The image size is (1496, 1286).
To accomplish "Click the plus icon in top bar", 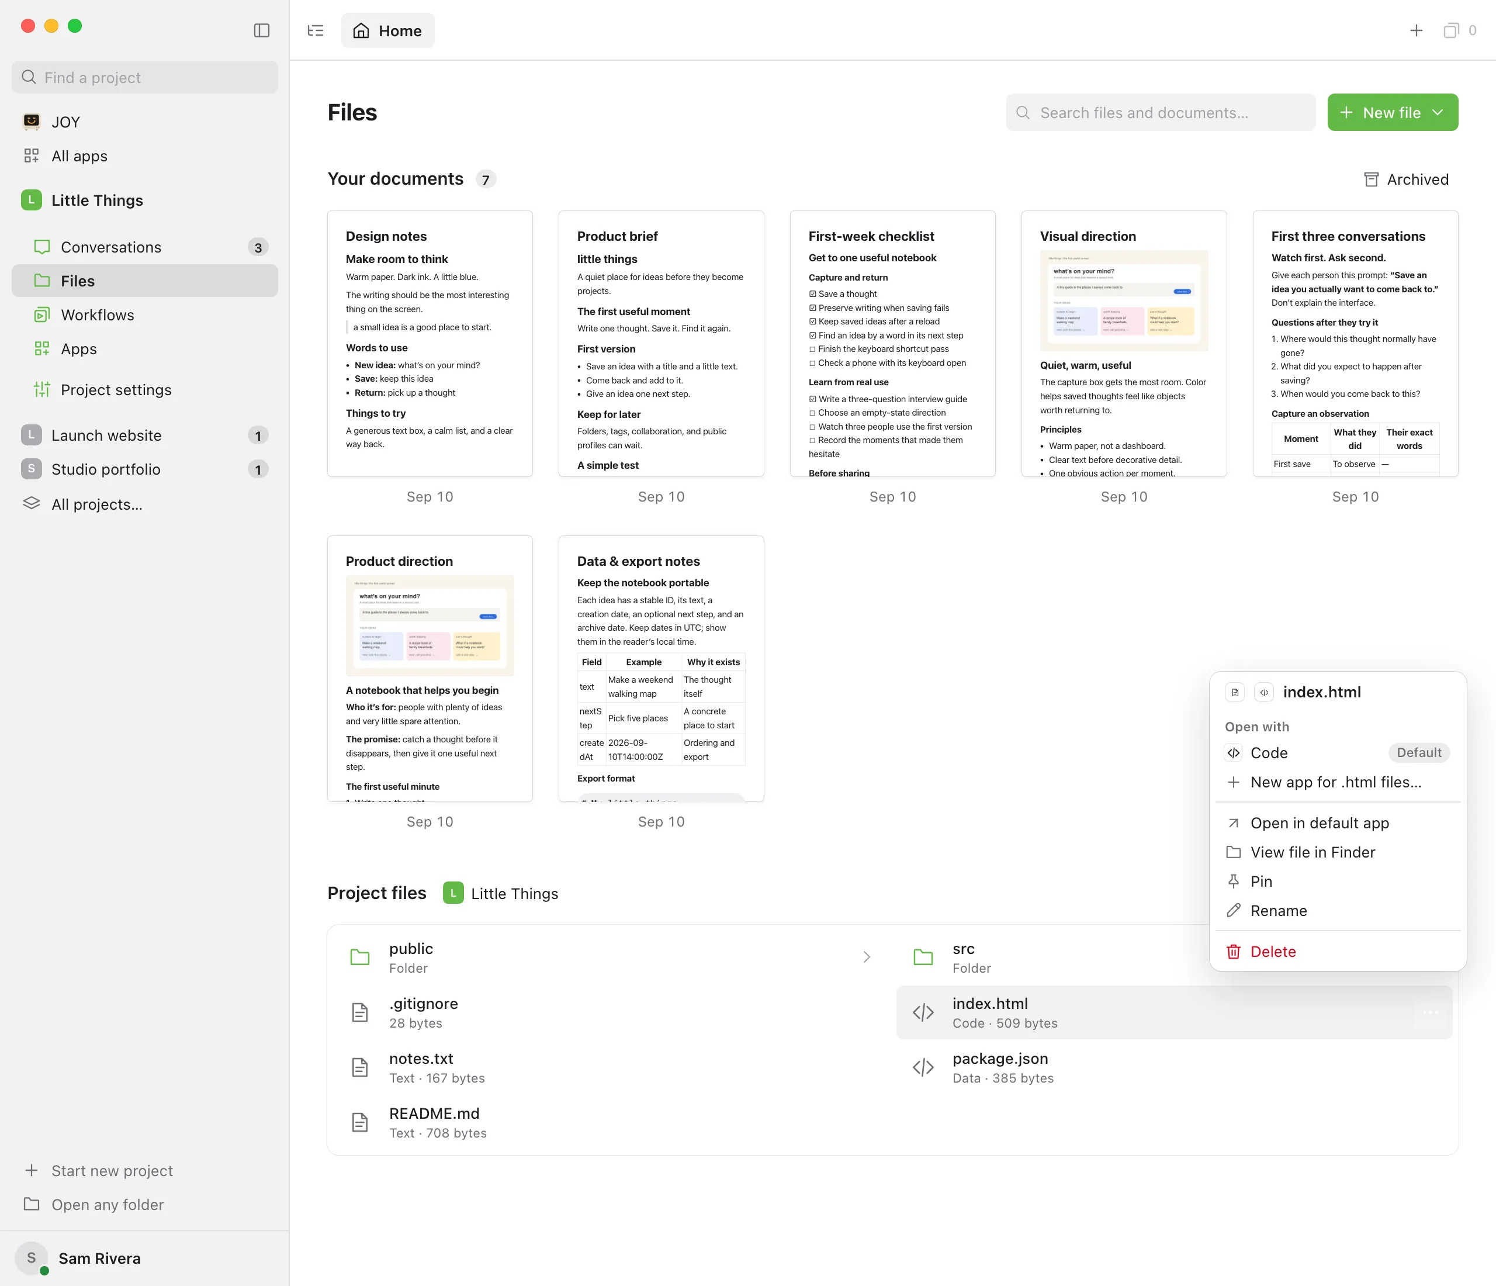I will pyautogui.click(x=1416, y=30).
